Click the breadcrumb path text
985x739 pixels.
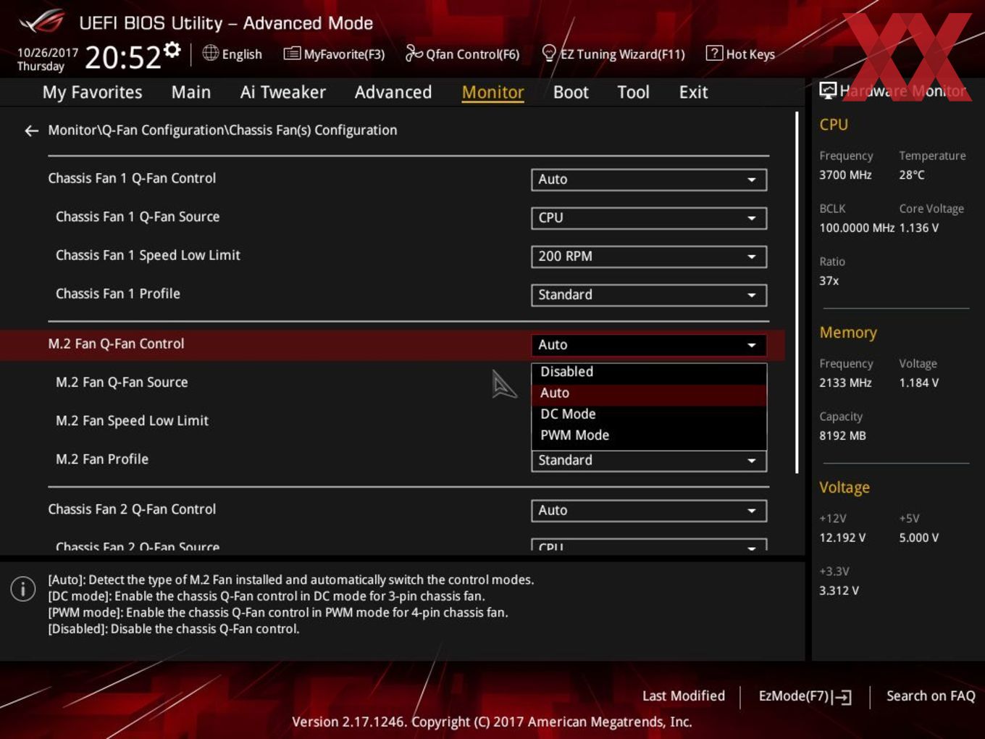[222, 130]
